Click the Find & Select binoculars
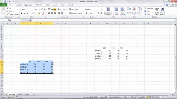 163,10
